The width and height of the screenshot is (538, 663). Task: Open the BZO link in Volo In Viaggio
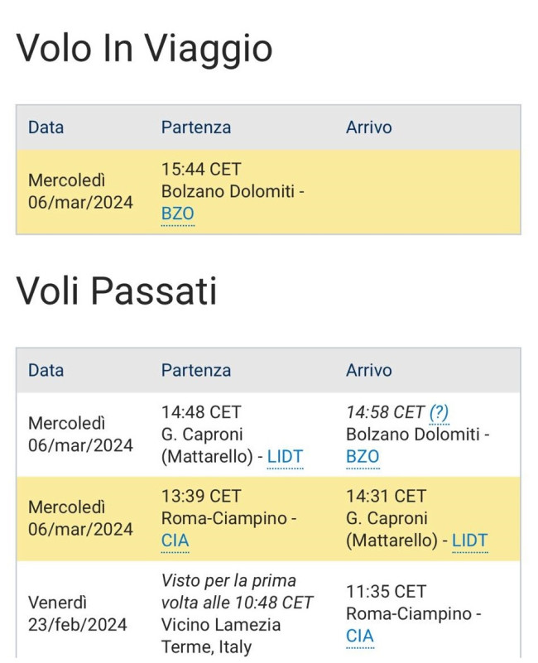tap(178, 214)
